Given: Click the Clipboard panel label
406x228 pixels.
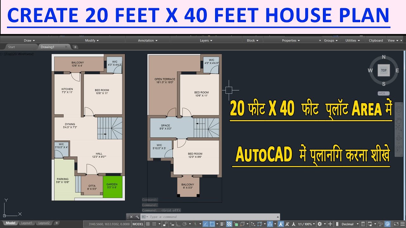Looking at the screenshot, I should [376, 41].
